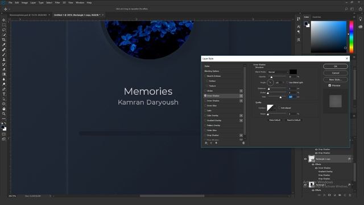Select the Move tool
The image size is (364, 205).
(x=4, y=20)
